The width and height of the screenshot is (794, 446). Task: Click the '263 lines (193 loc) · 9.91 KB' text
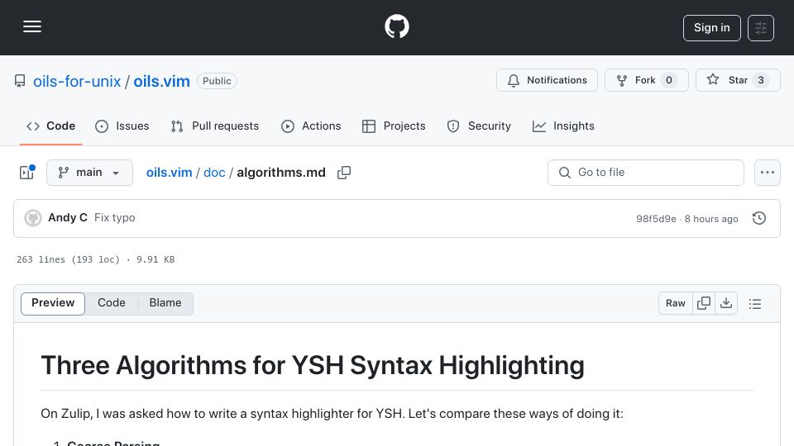click(x=96, y=259)
